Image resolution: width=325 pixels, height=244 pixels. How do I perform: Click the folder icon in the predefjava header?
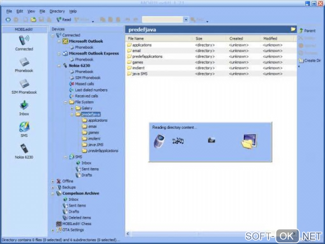(293, 29)
